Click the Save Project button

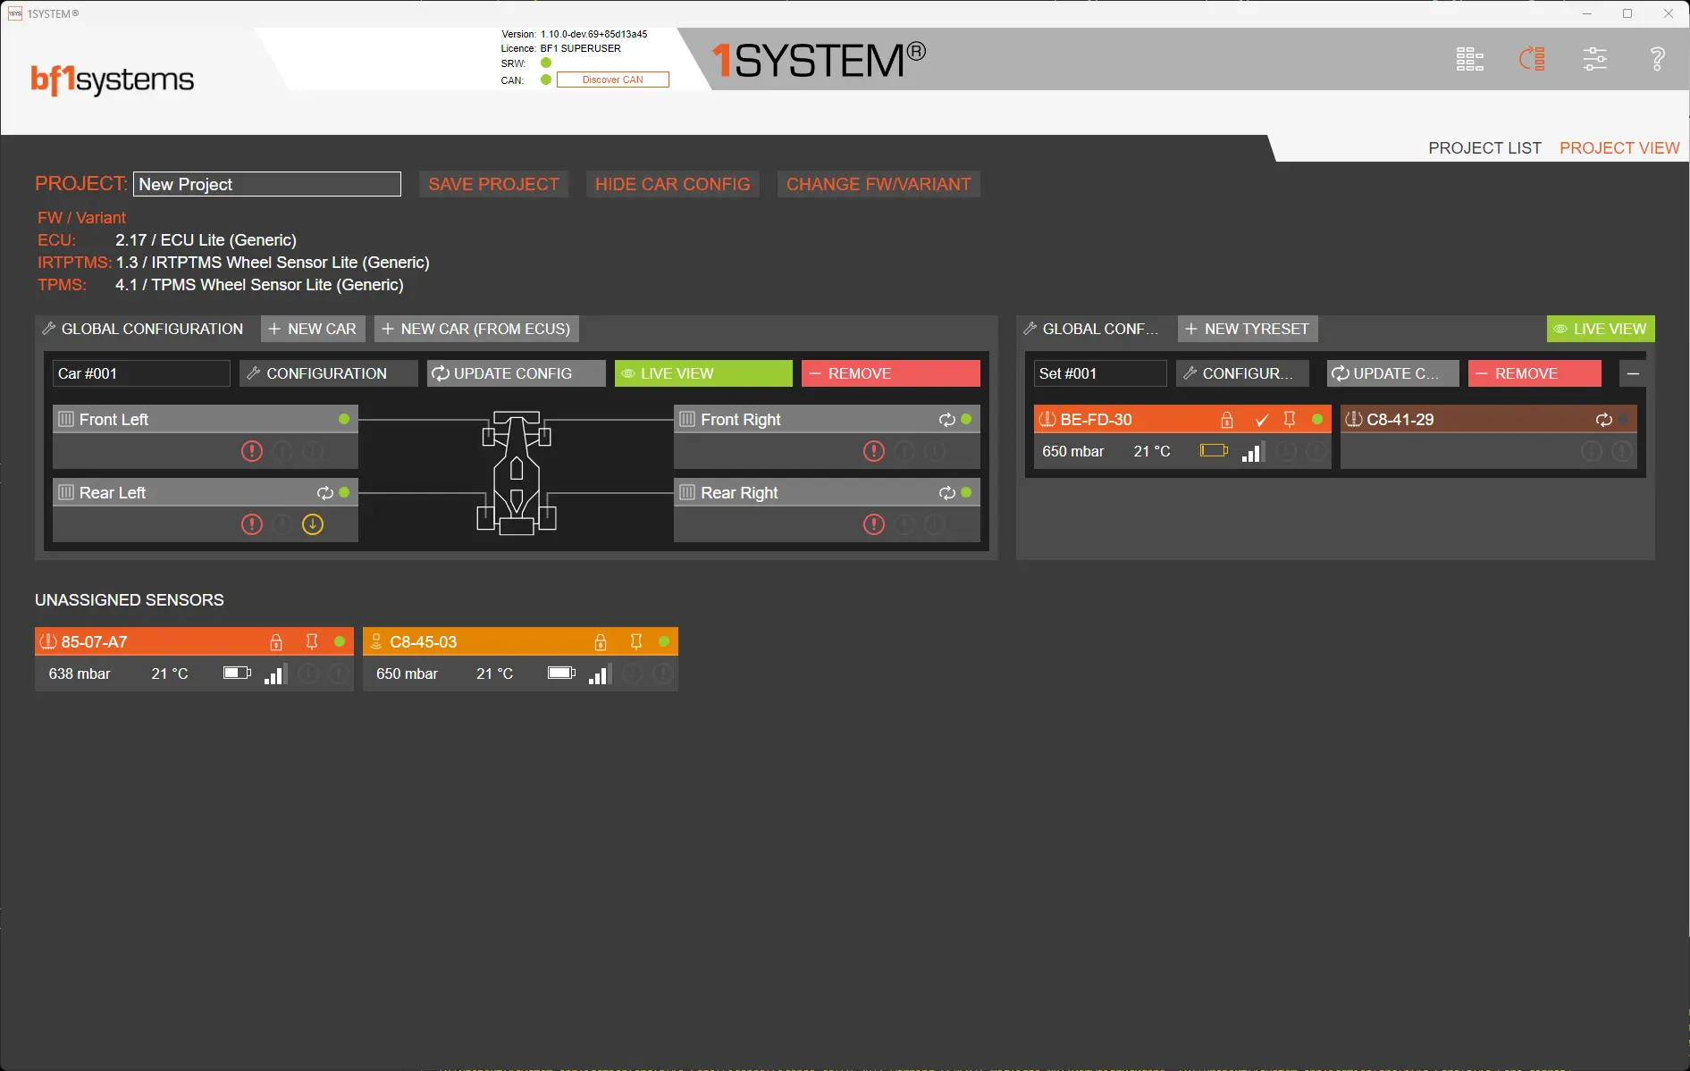point(493,184)
